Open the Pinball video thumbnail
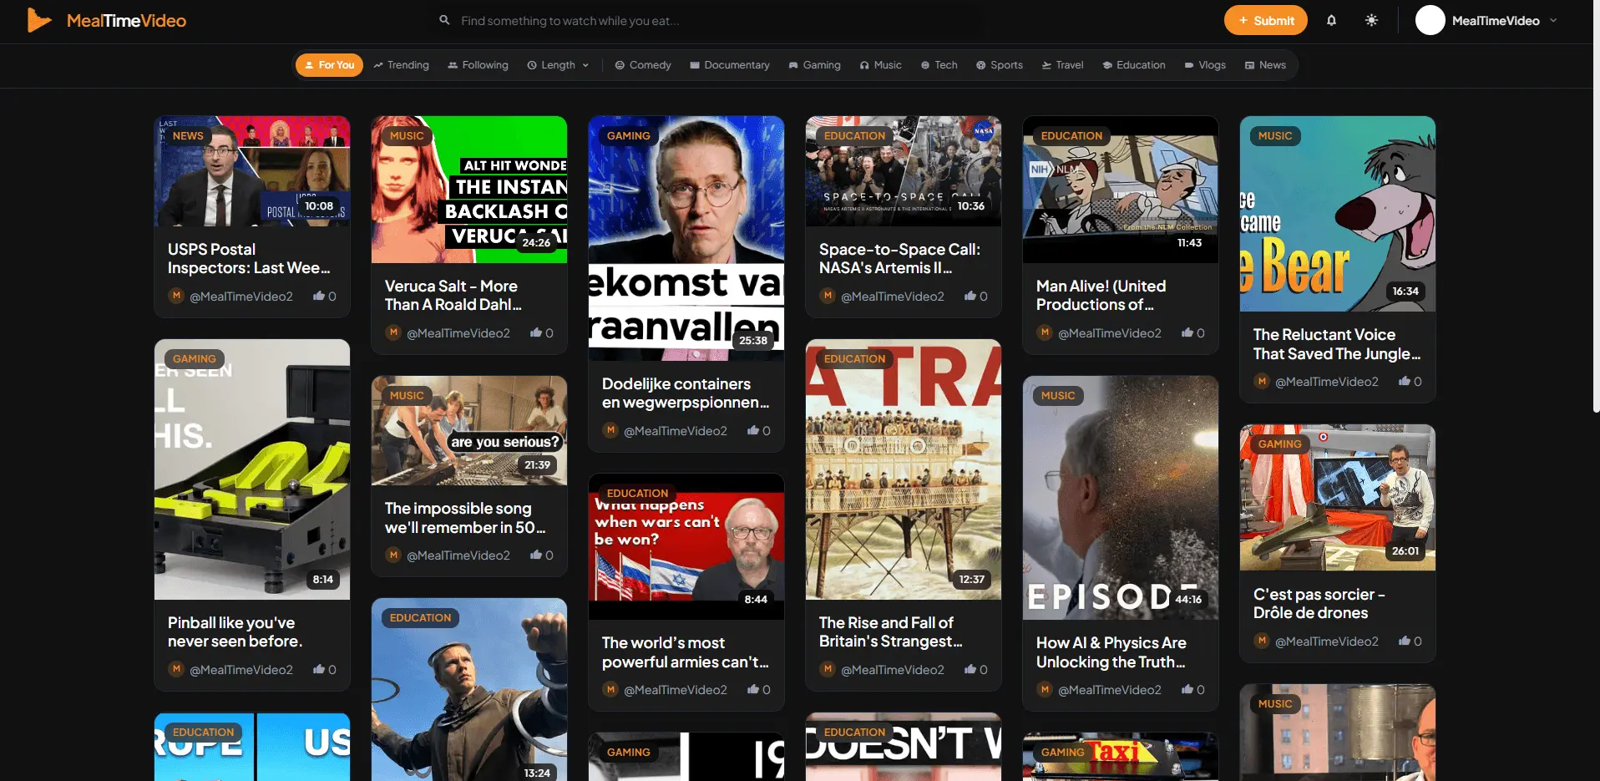The width and height of the screenshot is (1600, 781). pyautogui.click(x=252, y=469)
